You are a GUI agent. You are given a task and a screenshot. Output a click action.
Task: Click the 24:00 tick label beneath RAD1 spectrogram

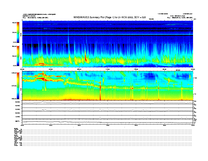pyautogui.click(x=193, y=69)
